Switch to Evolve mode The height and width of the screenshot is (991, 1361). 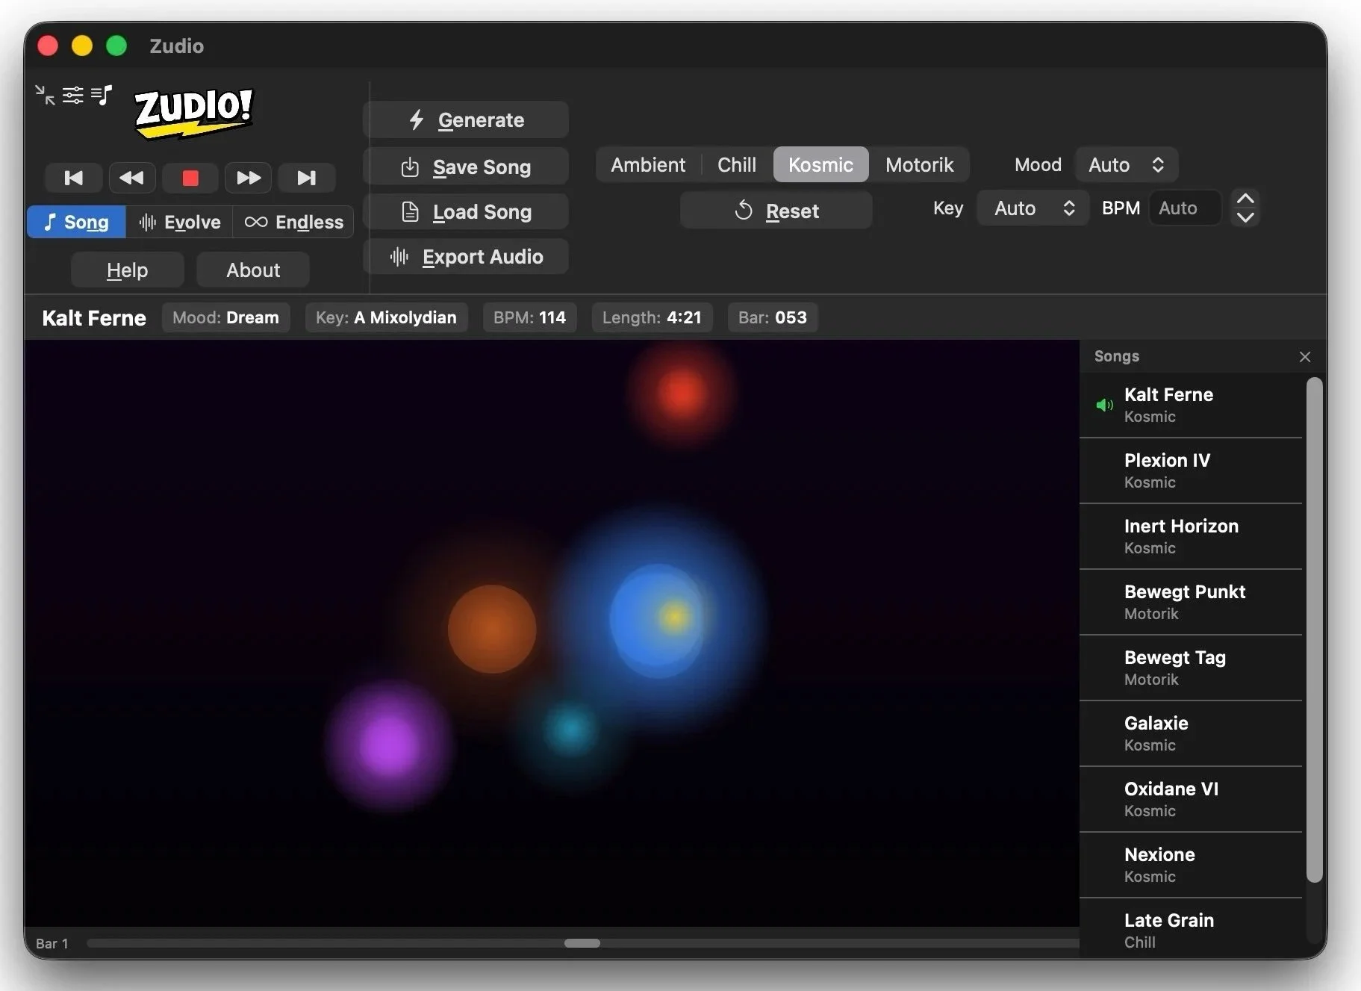(179, 222)
